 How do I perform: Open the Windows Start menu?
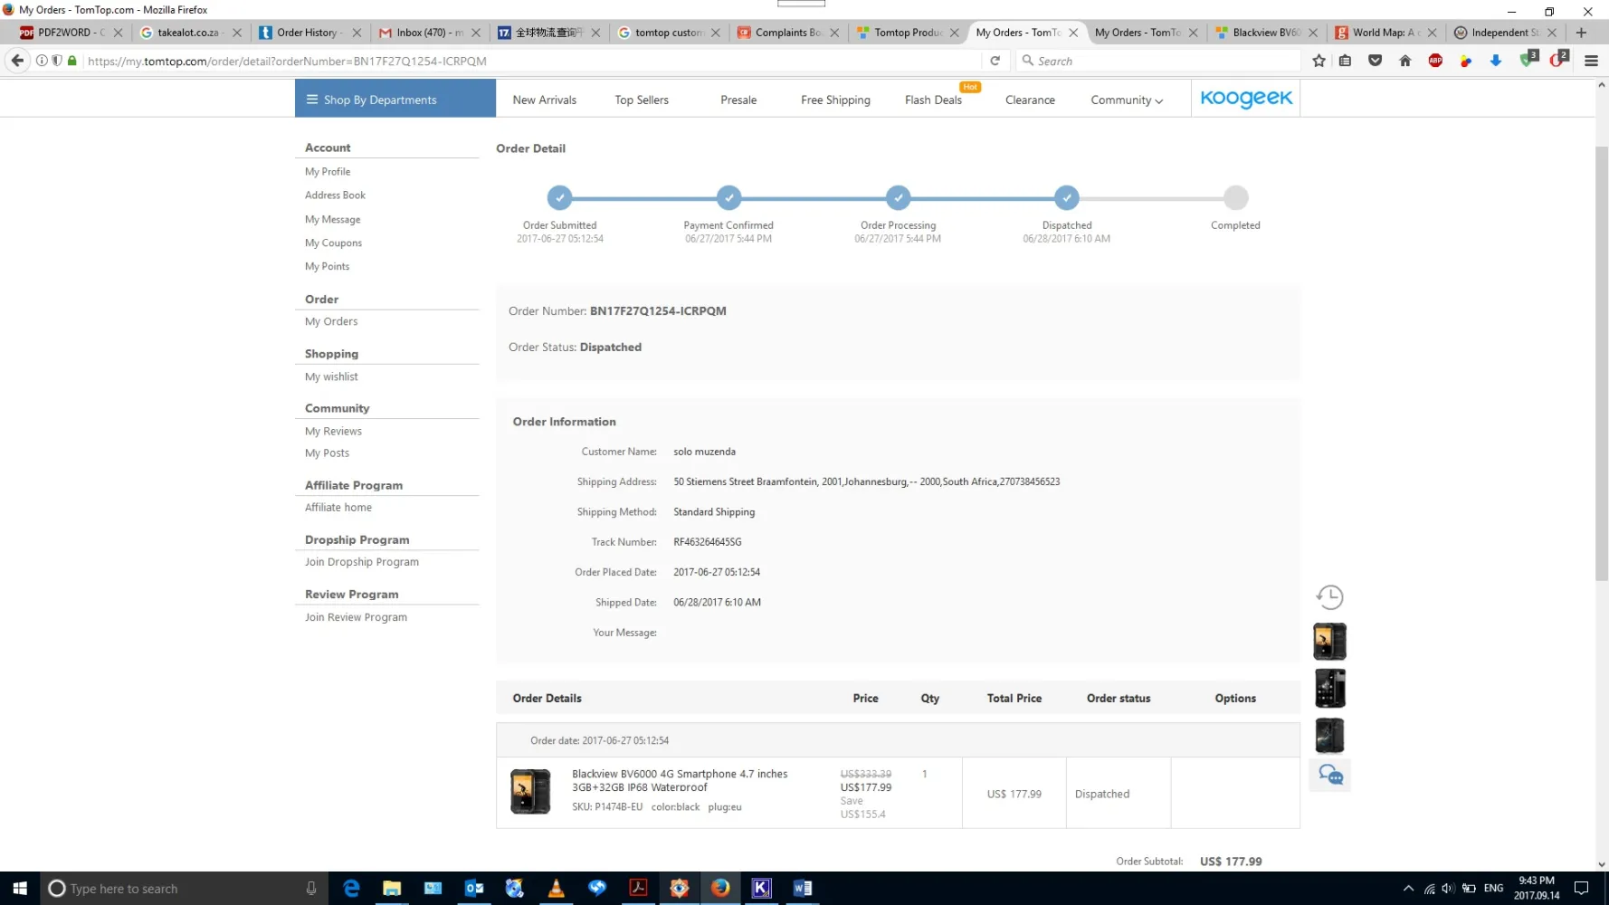[x=20, y=889]
